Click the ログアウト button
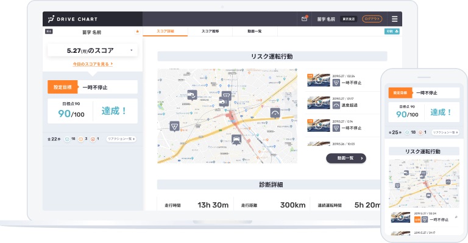Viewport: 468px width, 243px height. click(x=372, y=19)
